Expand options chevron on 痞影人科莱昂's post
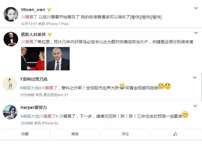 196,33
